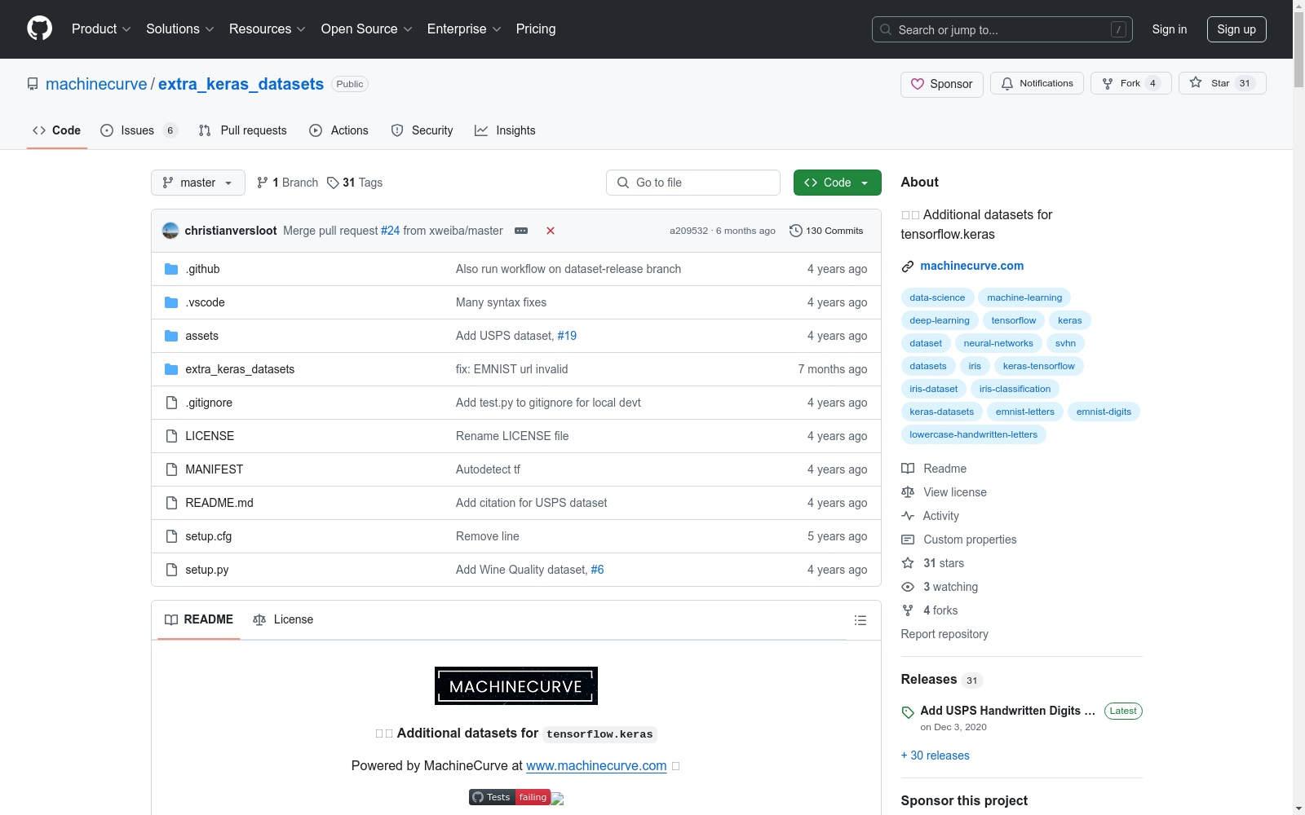Expand the Open Source menu
Viewport: 1305px width, 815px height.
[x=367, y=29]
